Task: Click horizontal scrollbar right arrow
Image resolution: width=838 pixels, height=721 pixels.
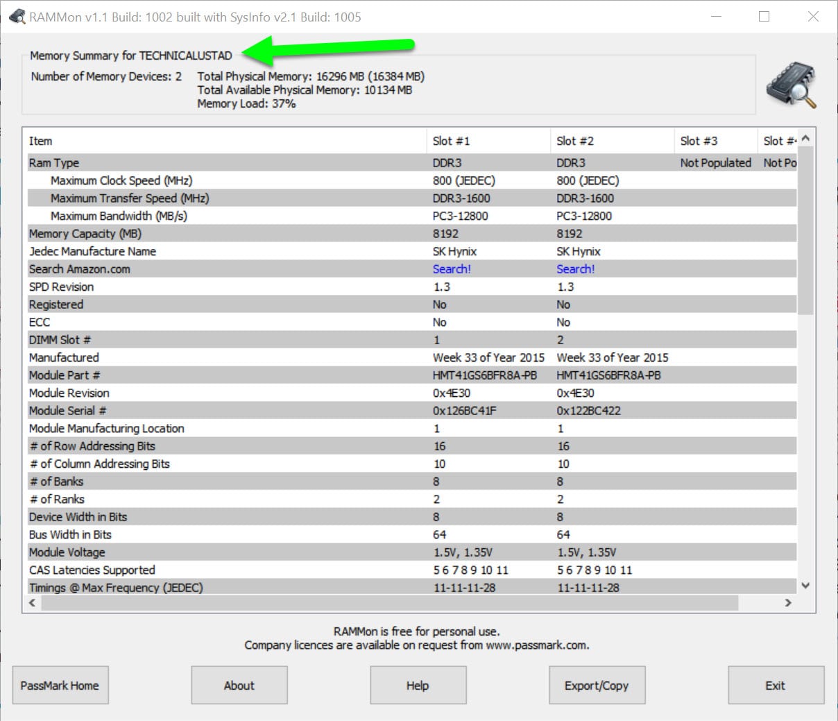Action: 788,603
